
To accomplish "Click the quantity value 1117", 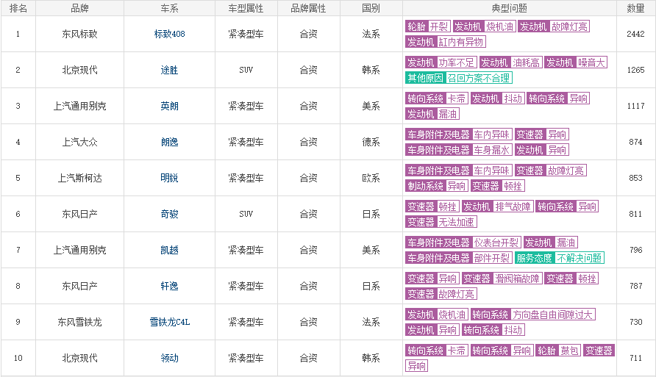I will coord(635,106).
